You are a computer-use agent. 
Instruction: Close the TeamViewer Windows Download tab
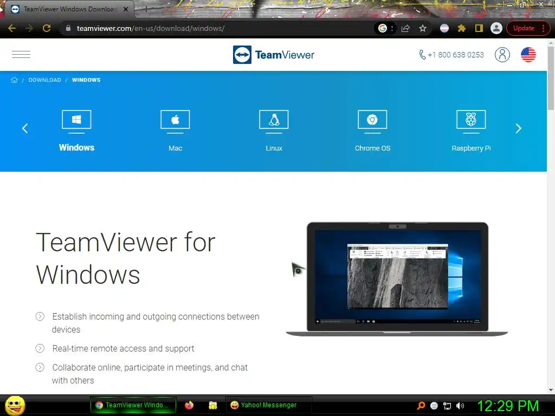pos(126,10)
